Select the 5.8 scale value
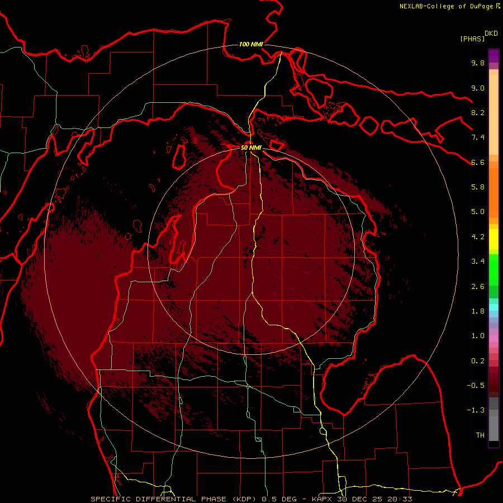Image resolution: width=503 pixels, height=503 pixels. click(478, 187)
